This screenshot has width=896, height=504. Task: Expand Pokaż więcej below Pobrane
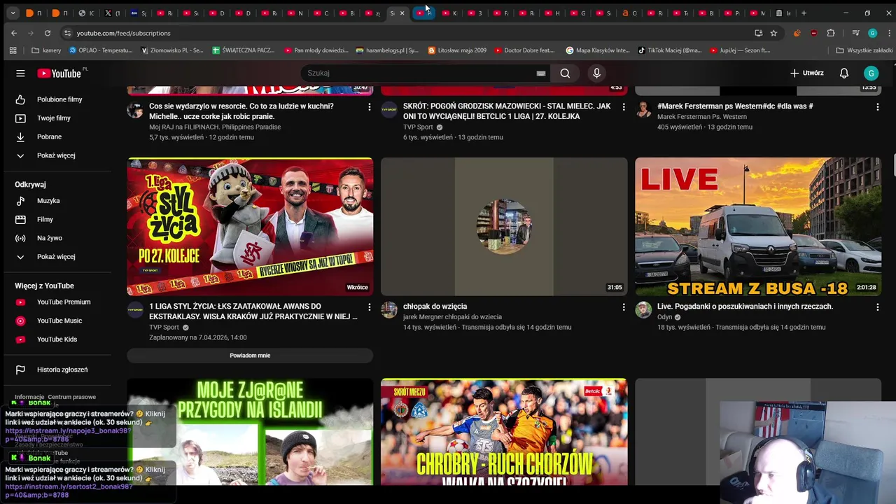(56, 155)
